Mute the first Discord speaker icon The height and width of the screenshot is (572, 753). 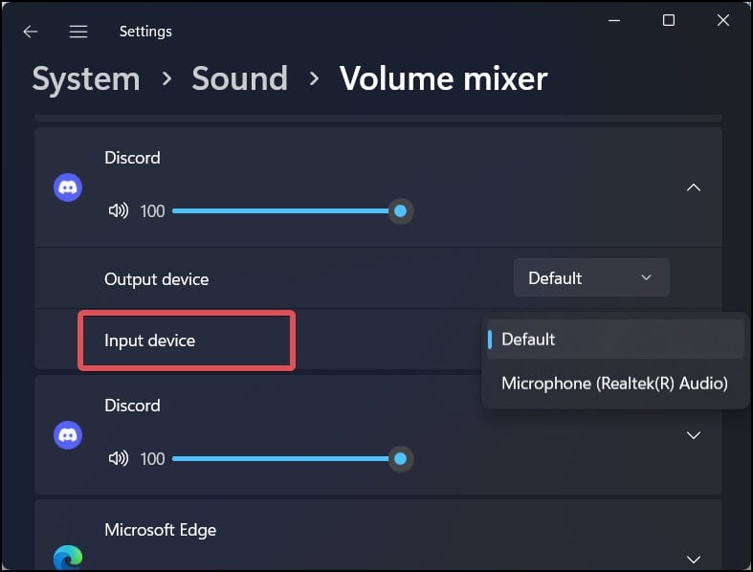point(118,210)
